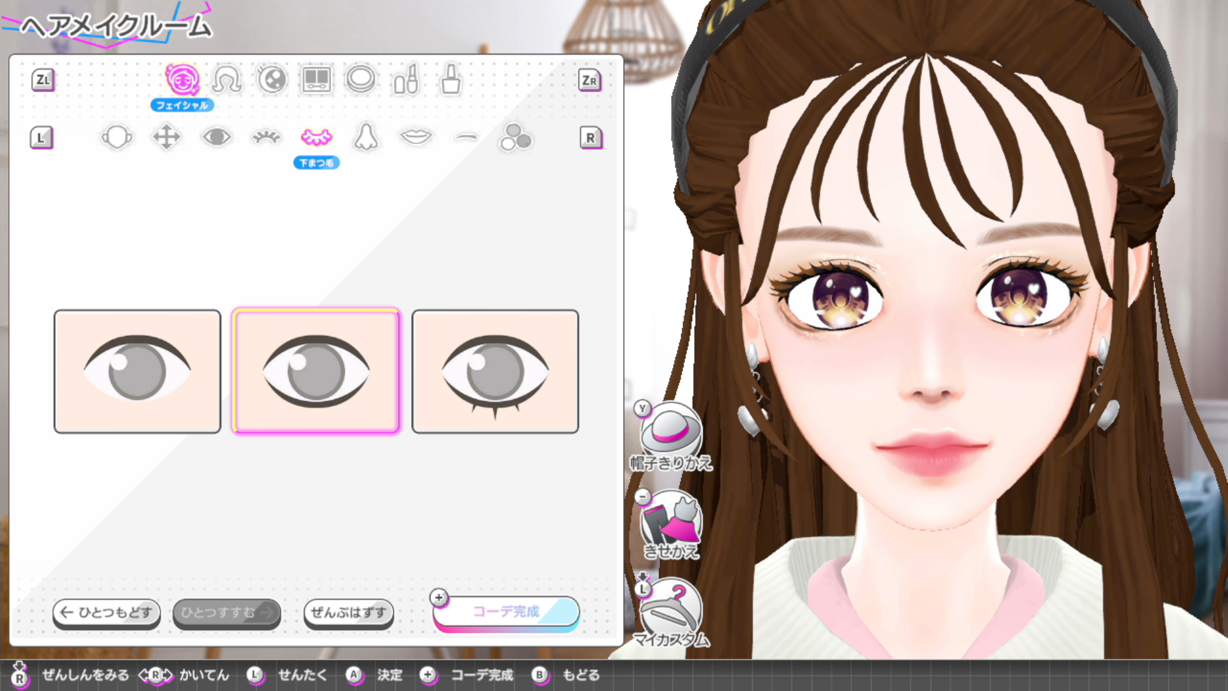Viewport: 1228px width, 691px height.
Task: Choose the spiky lower lashes thumbnail
Action: click(495, 371)
